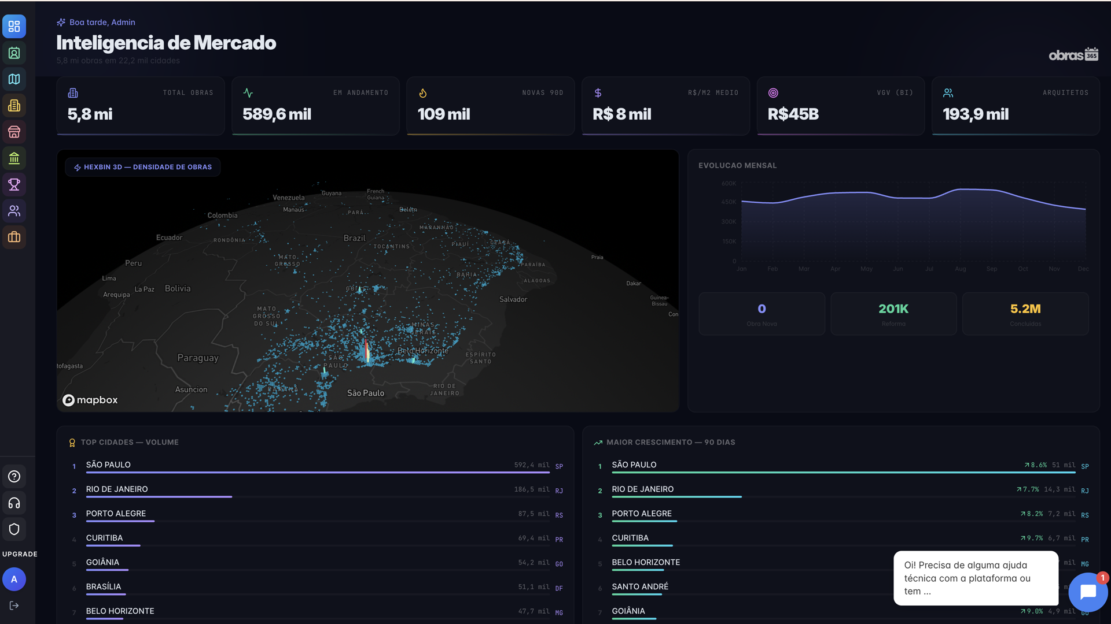
Task: Click the dollar icon in R$/M2 card
Action: [x=598, y=93]
